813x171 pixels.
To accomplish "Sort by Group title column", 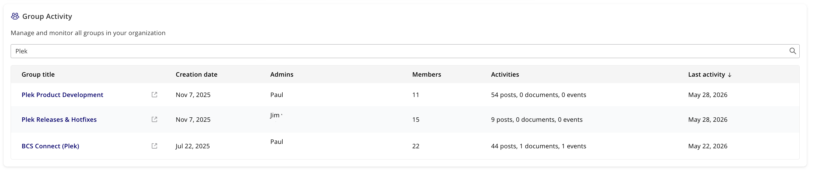I will click(38, 75).
